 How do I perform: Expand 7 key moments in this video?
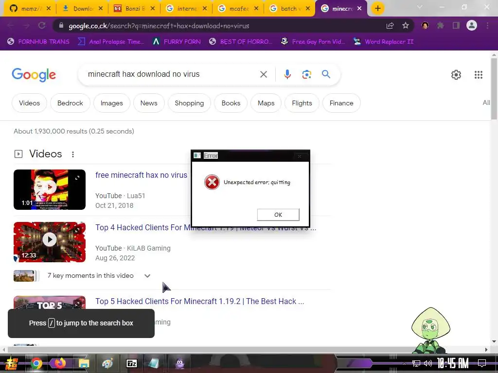[147, 276]
